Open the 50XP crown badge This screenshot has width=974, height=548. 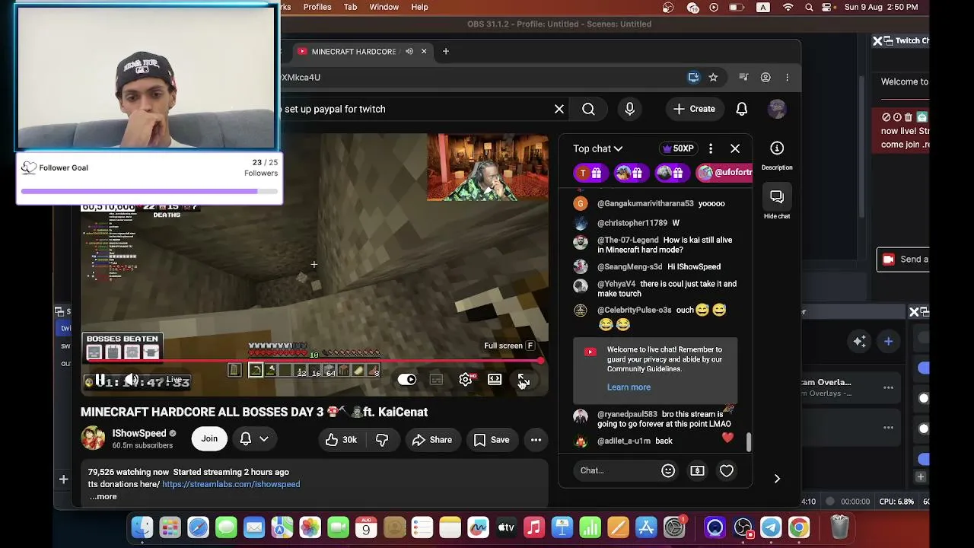[x=677, y=148]
